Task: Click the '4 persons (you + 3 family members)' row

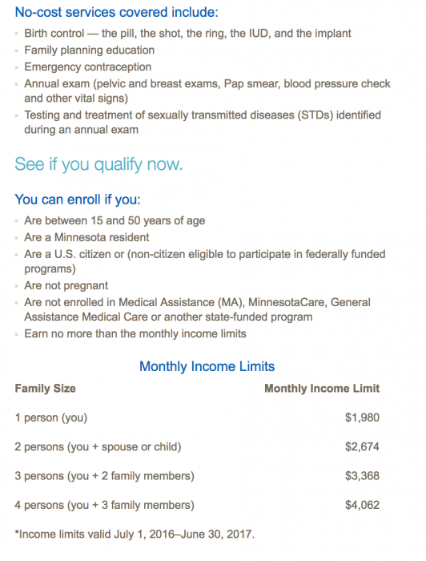Action: pyautogui.click(x=197, y=505)
